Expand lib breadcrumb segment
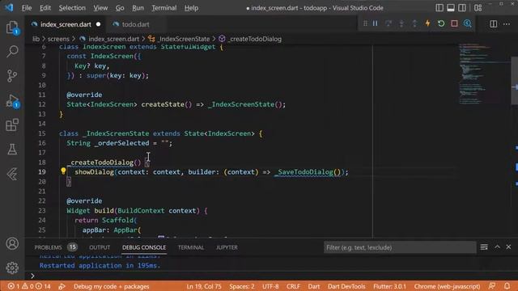This screenshot has height=291, width=518. point(36,39)
